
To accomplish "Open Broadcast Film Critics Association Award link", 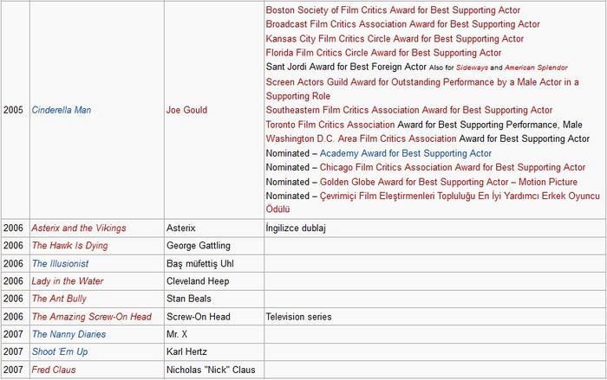I will tap(402, 24).
